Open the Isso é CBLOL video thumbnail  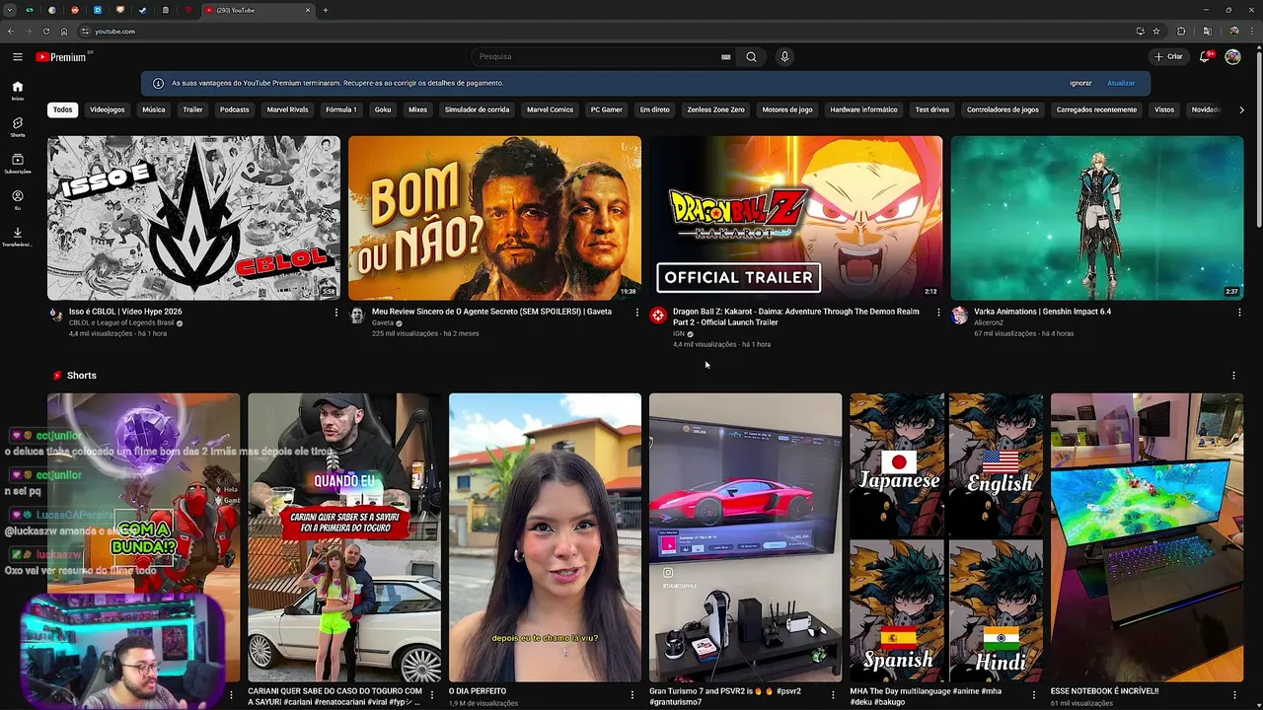click(x=193, y=218)
